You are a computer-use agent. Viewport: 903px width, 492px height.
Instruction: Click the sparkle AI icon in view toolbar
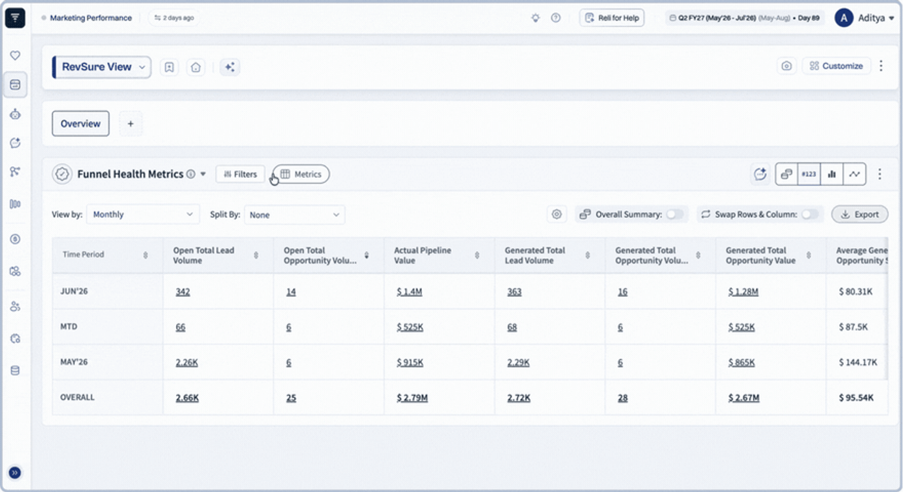230,67
